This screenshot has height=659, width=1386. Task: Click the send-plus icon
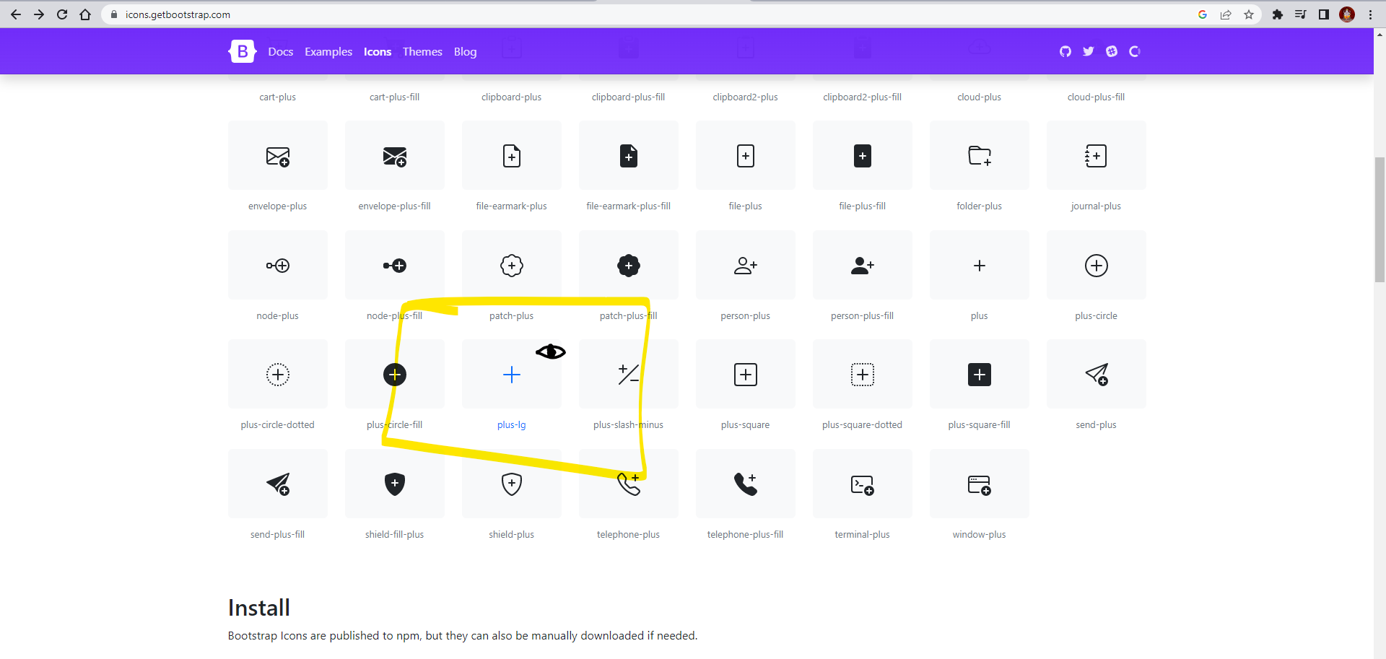coord(1096,374)
